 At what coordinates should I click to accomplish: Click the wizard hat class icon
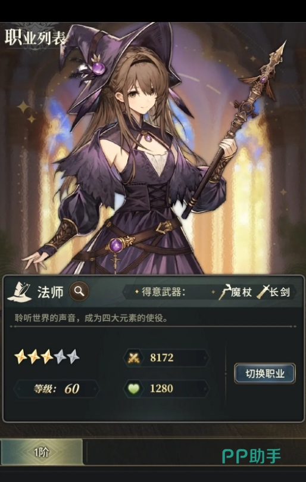[x=20, y=291]
